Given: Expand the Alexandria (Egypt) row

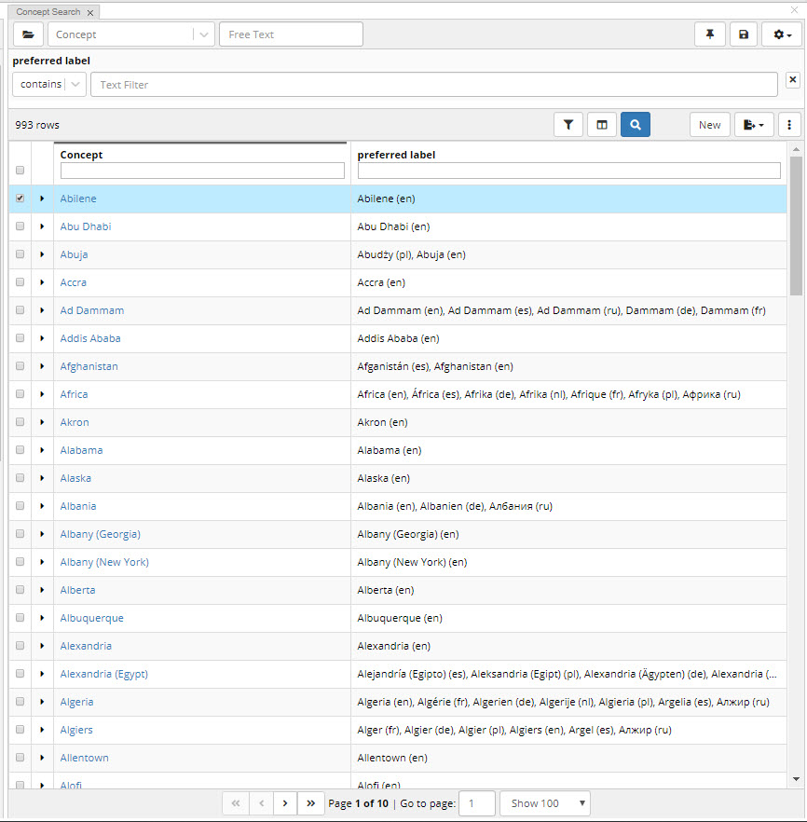Looking at the screenshot, I should 42,674.
